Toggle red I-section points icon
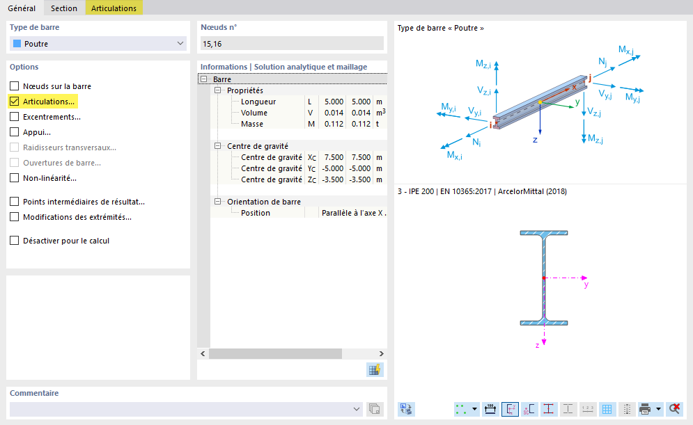The image size is (693, 425). (x=548, y=409)
